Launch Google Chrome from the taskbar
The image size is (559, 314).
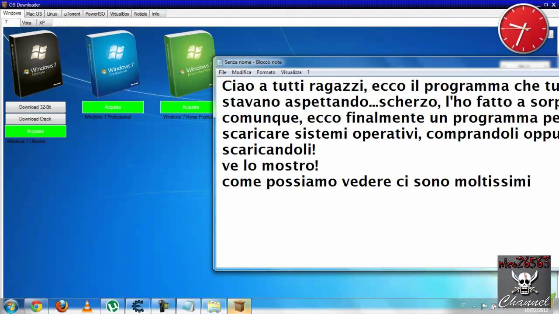(36, 307)
